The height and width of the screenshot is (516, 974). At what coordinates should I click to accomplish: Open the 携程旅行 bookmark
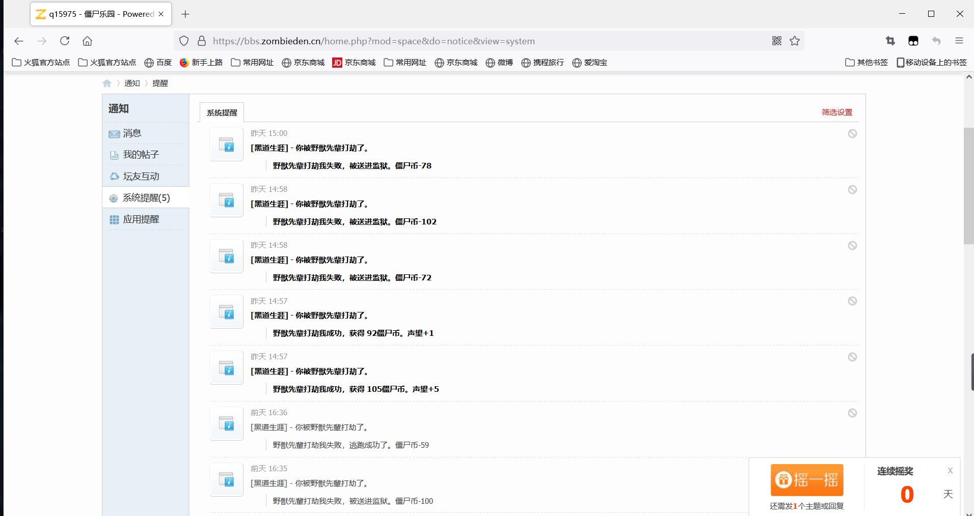click(543, 63)
